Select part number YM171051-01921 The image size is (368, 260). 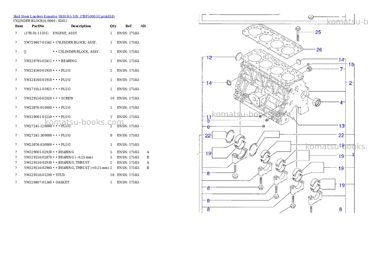[38, 89]
